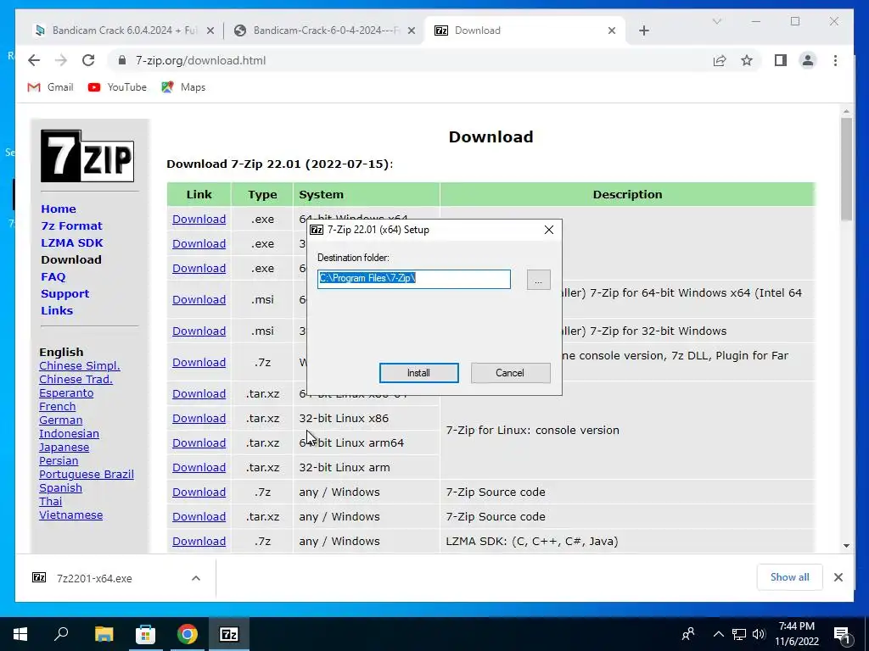Screen dimensions: 869x651
Task: Open LZMA SDK page
Action: tap(71, 242)
